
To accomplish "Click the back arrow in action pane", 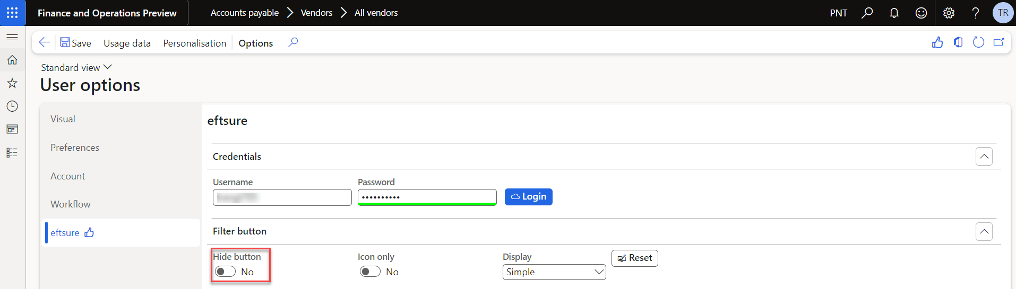I will pos(45,42).
